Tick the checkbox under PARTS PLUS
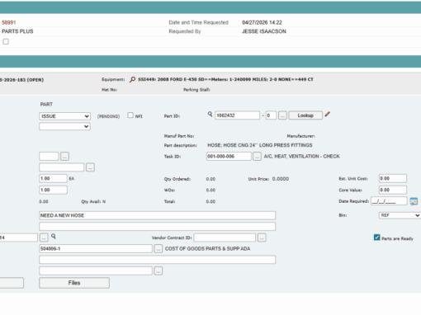Screen dimensions: 421x315 [6, 41]
